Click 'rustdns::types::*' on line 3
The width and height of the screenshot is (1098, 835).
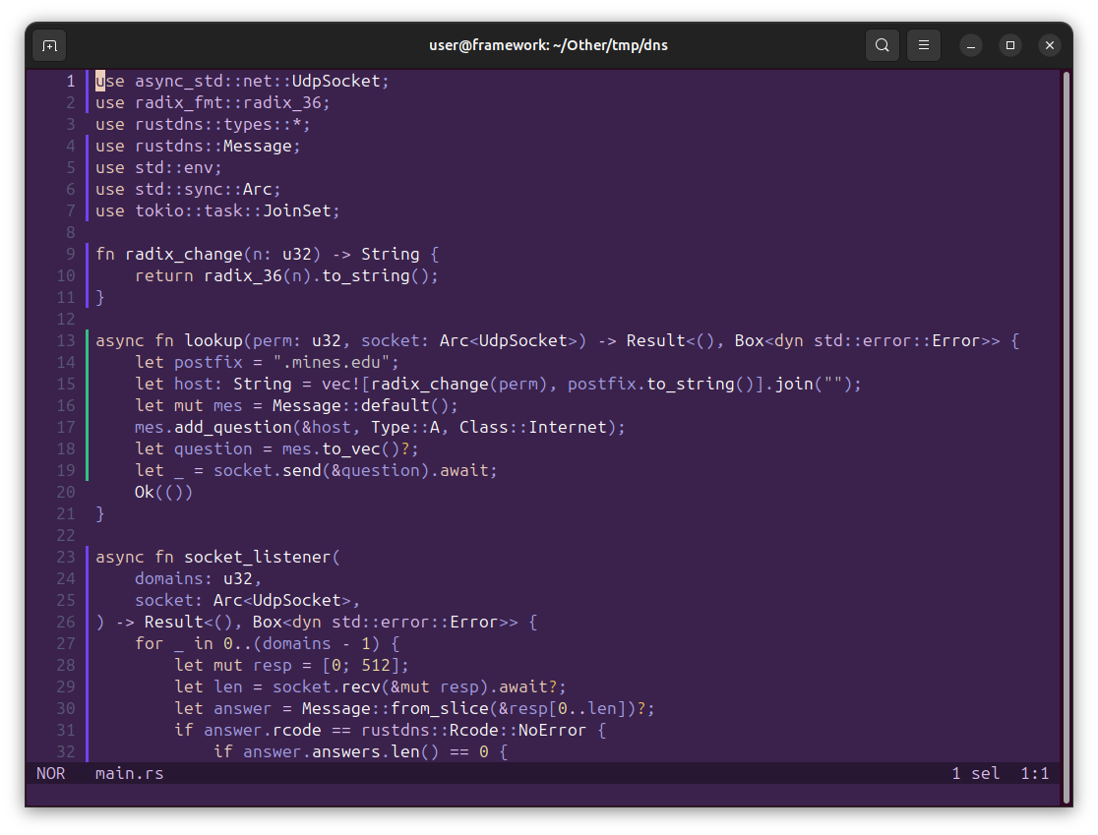point(218,125)
